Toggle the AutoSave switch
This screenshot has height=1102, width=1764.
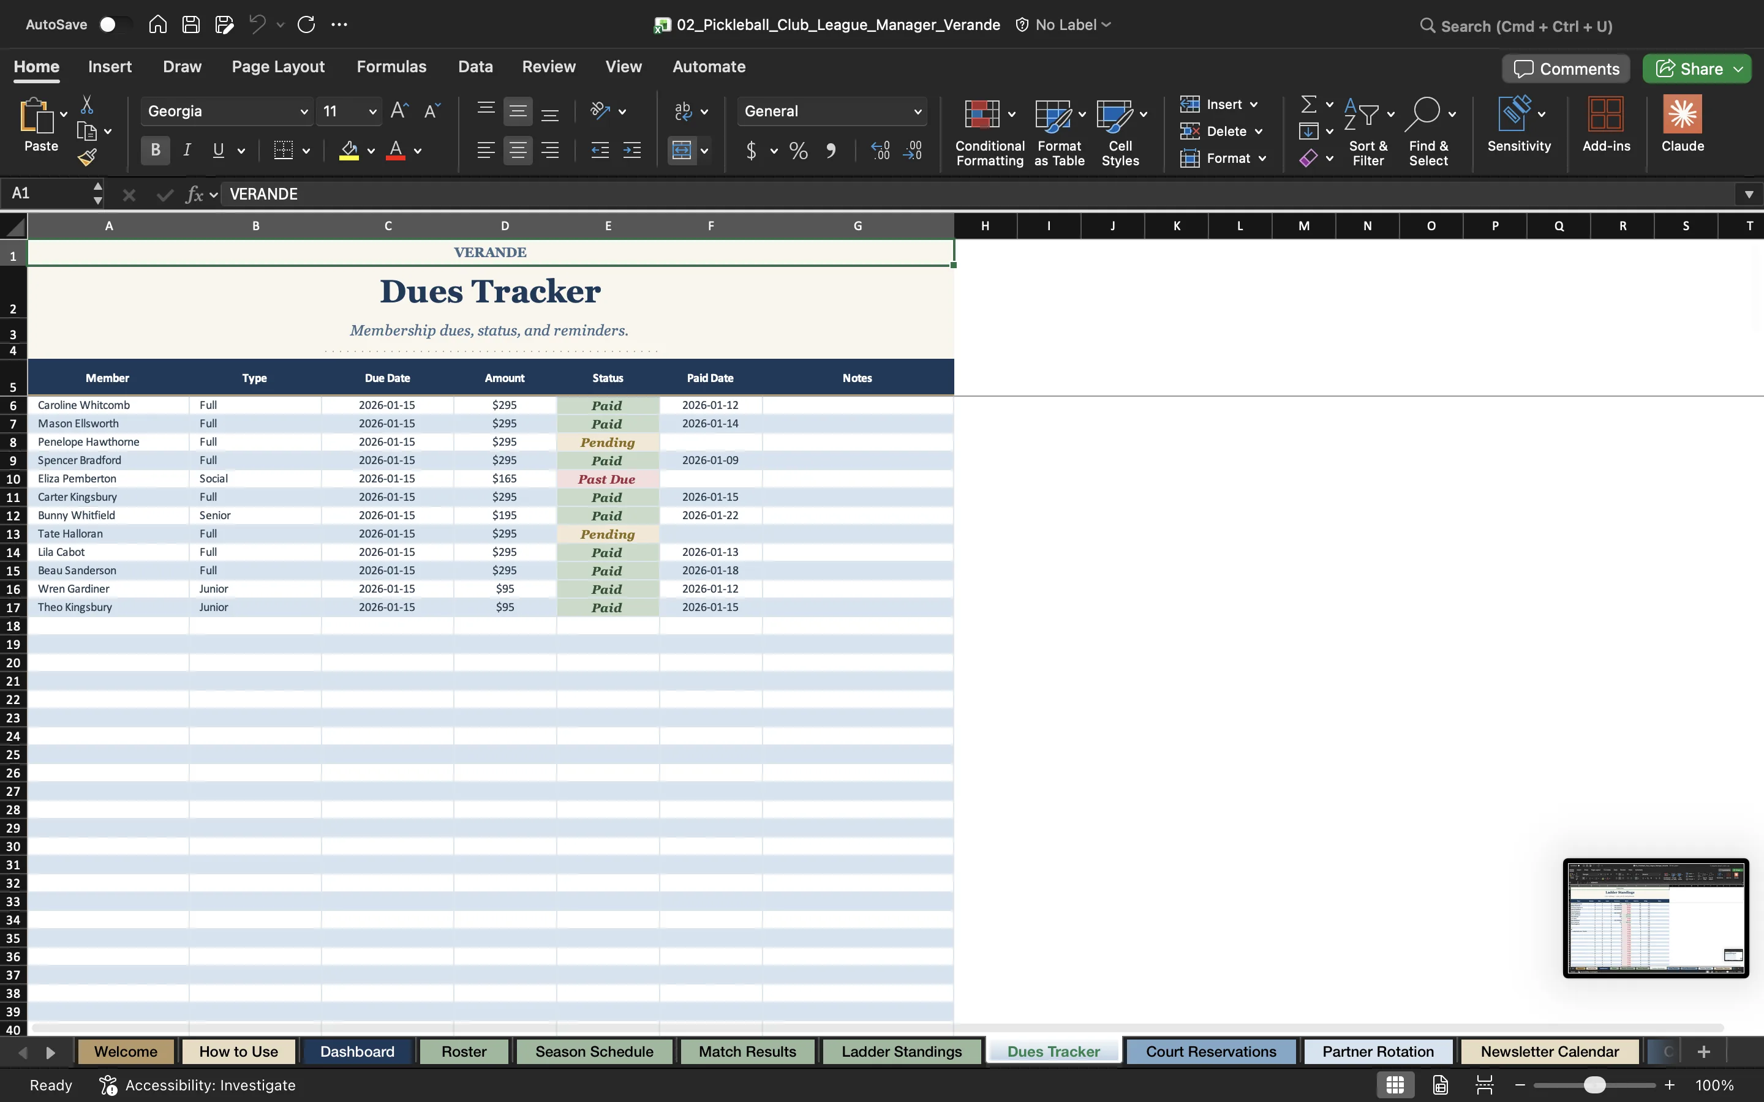(x=115, y=24)
